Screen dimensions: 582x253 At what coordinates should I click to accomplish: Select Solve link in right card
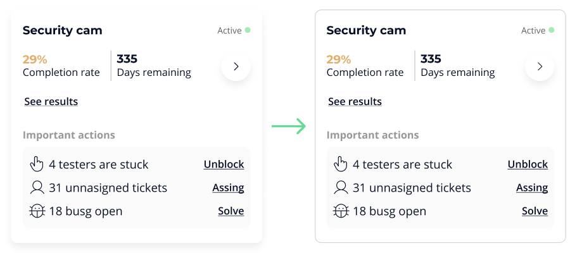tap(535, 211)
